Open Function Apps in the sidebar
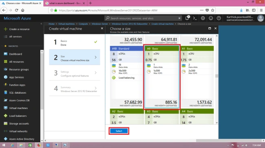Screen dimensions: 265x148 (x=17, y=85)
